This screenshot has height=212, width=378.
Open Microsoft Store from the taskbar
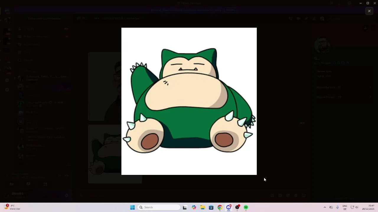(211, 207)
